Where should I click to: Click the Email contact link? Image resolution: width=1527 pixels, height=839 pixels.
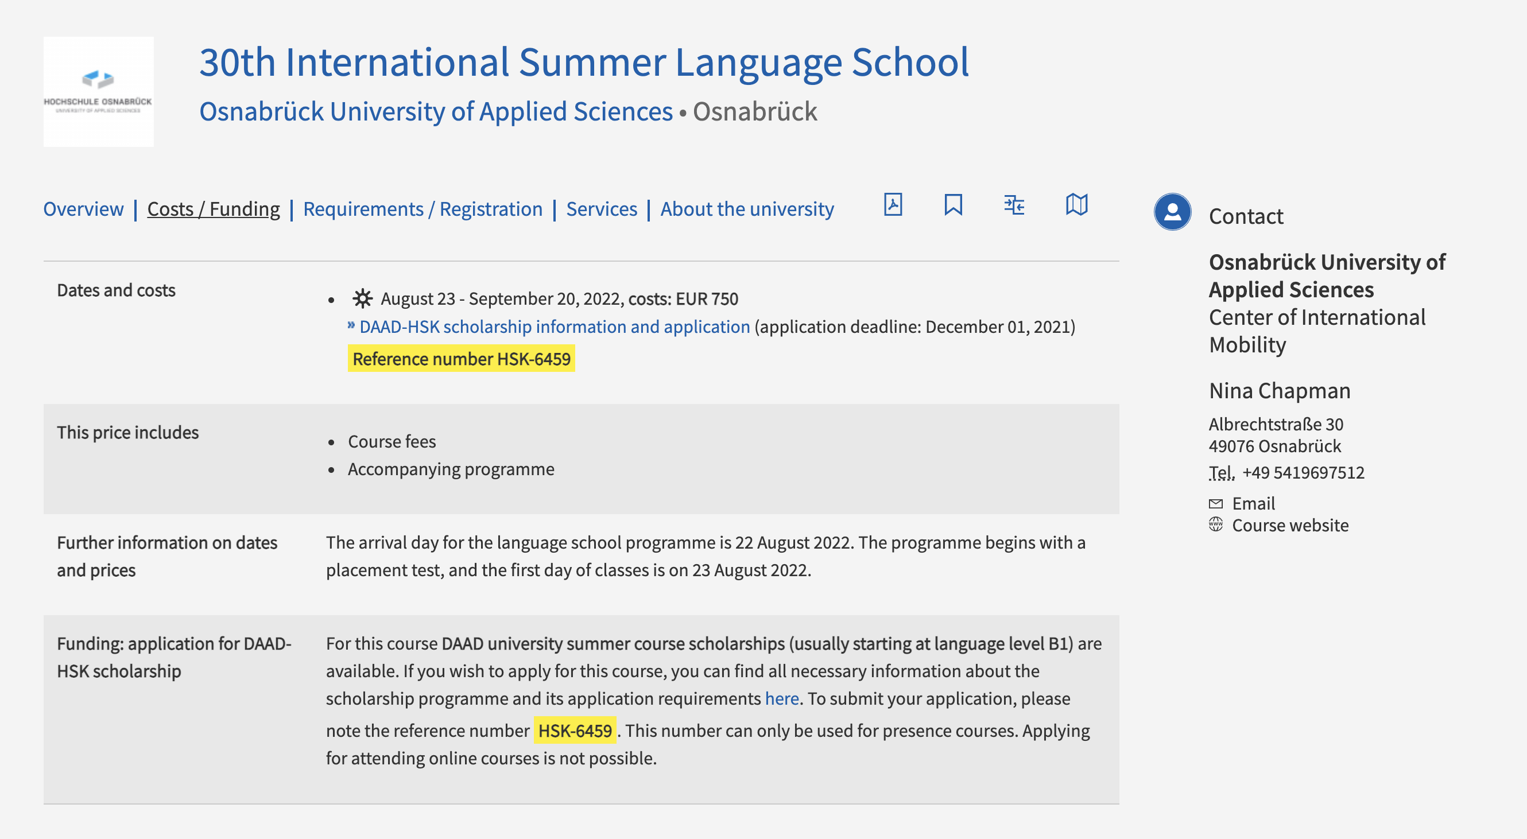1253,504
